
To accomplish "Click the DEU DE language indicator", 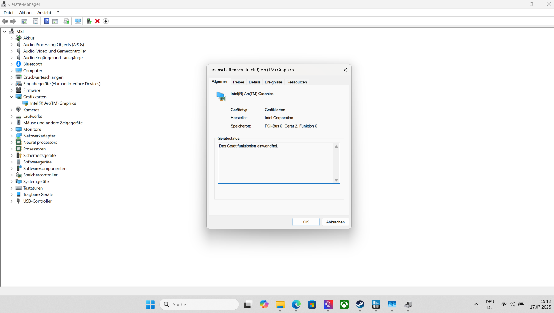I will coord(490,304).
